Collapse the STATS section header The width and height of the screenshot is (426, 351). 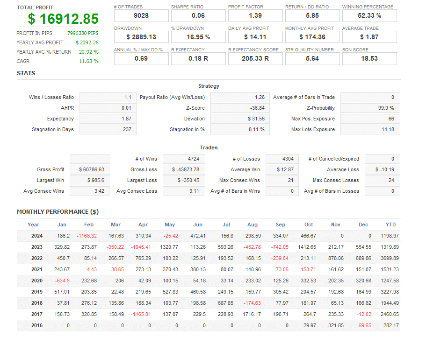coord(26,73)
